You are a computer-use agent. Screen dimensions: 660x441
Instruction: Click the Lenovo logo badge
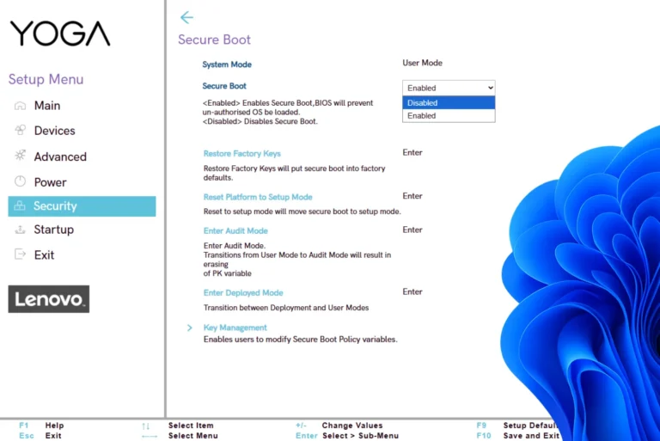49,299
